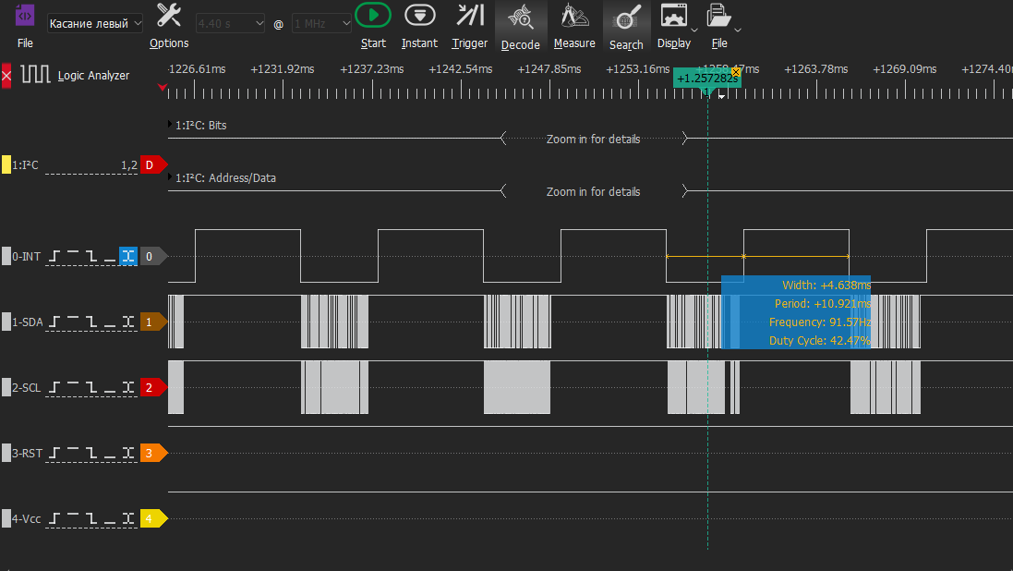Image resolution: width=1013 pixels, height=571 pixels.
Task: Open the Касание левый workspace dropdown
Action: (x=95, y=23)
